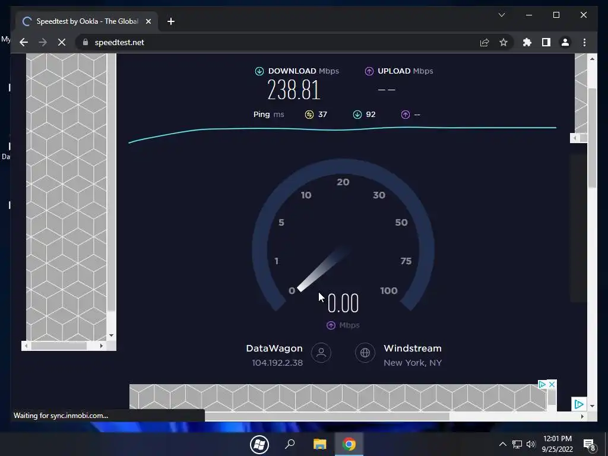Click the blue ad arrow icon at the bottom right of the page

pos(578,404)
